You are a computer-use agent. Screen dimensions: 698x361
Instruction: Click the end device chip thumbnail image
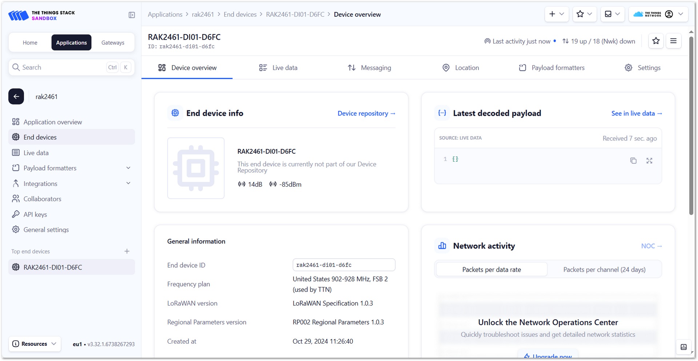coord(196,168)
